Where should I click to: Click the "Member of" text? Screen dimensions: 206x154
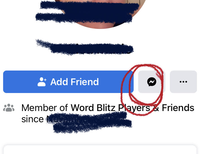(x=45, y=108)
